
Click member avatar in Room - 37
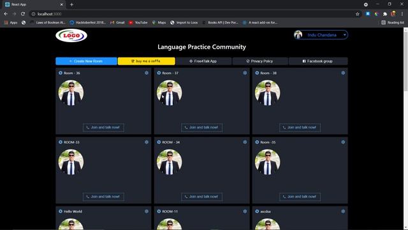point(169,93)
